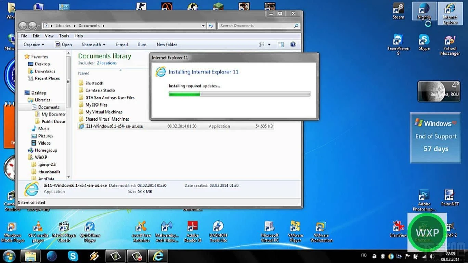This screenshot has height=263, width=468.
Task: Open the Share with dropdown
Action: (93, 45)
